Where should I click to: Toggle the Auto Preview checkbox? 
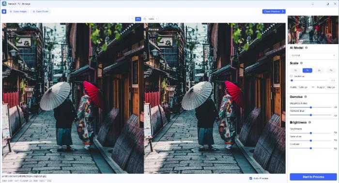click(x=250, y=179)
